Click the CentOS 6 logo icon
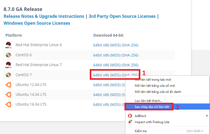210x134 pixels. [x=8, y=55]
